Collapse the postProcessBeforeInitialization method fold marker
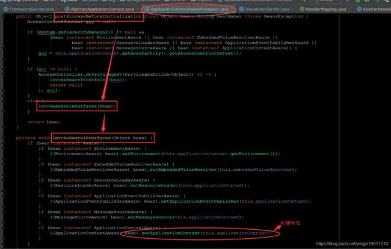The width and height of the screenshot is (391, 249). 3,16
